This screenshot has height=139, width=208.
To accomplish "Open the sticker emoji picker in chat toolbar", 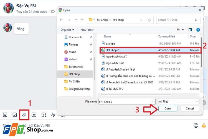I will (x=5, y=115).
